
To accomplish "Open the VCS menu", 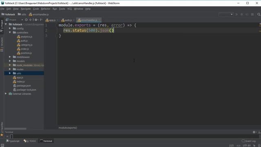I will tap(69, 9).
